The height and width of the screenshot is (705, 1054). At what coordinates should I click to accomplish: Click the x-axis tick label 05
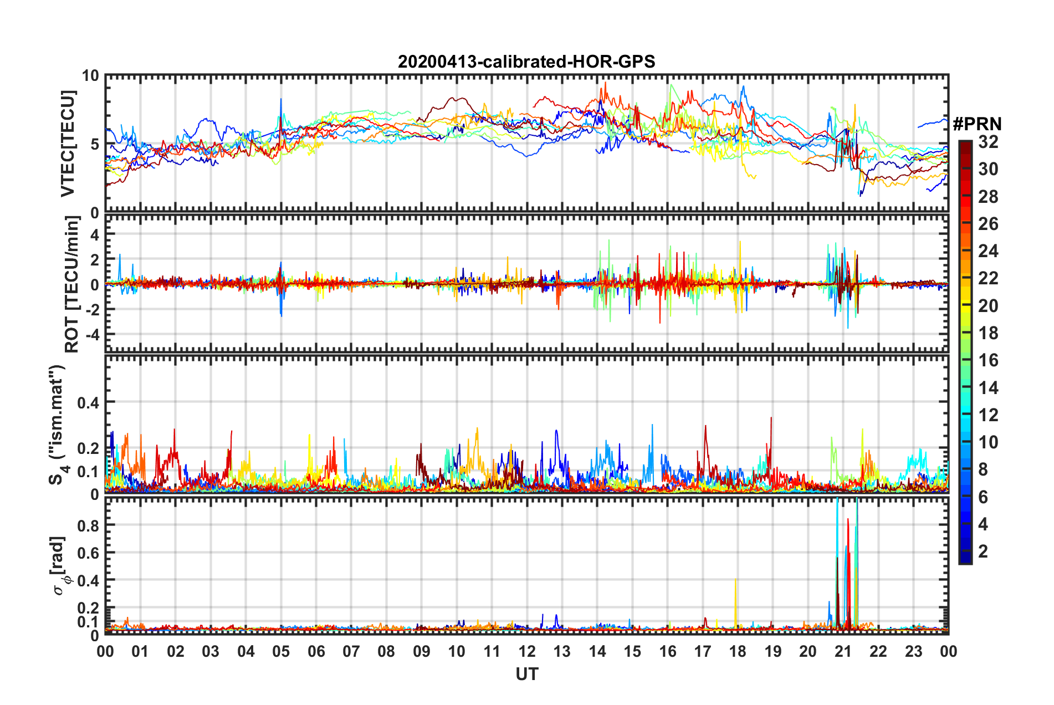281,651
